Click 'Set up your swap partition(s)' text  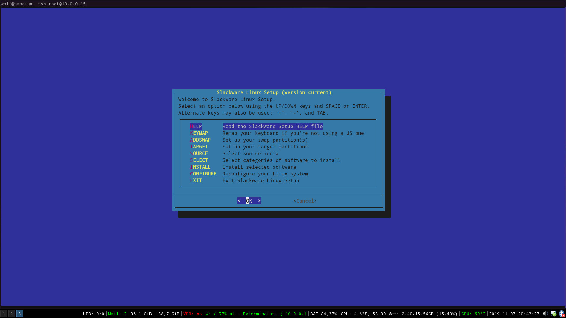pos(265,140)
